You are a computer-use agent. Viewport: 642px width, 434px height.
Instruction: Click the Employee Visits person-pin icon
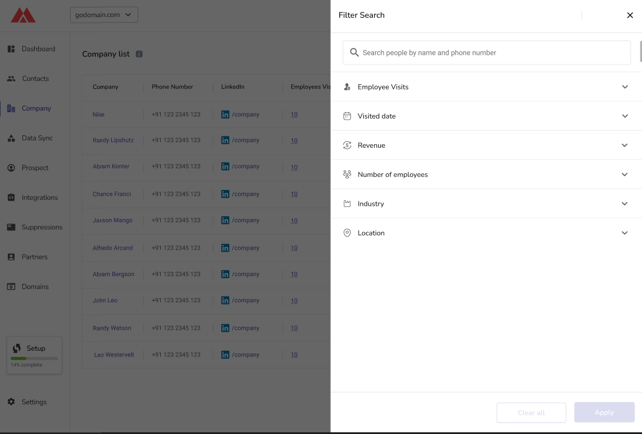(x=347, y=87)
